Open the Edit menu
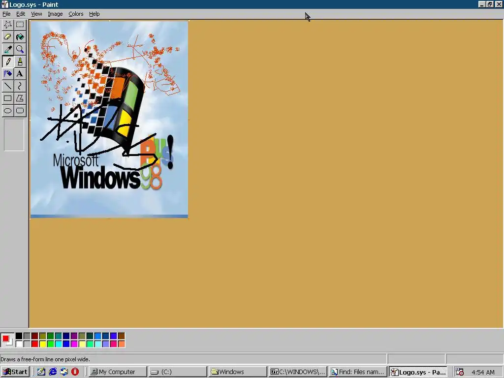Image resolution: width=504 pixels, height=378 pixels. (21, 14)
